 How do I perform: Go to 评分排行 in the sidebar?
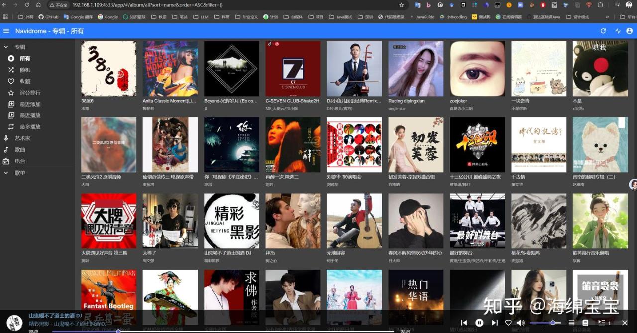[37, 93]
